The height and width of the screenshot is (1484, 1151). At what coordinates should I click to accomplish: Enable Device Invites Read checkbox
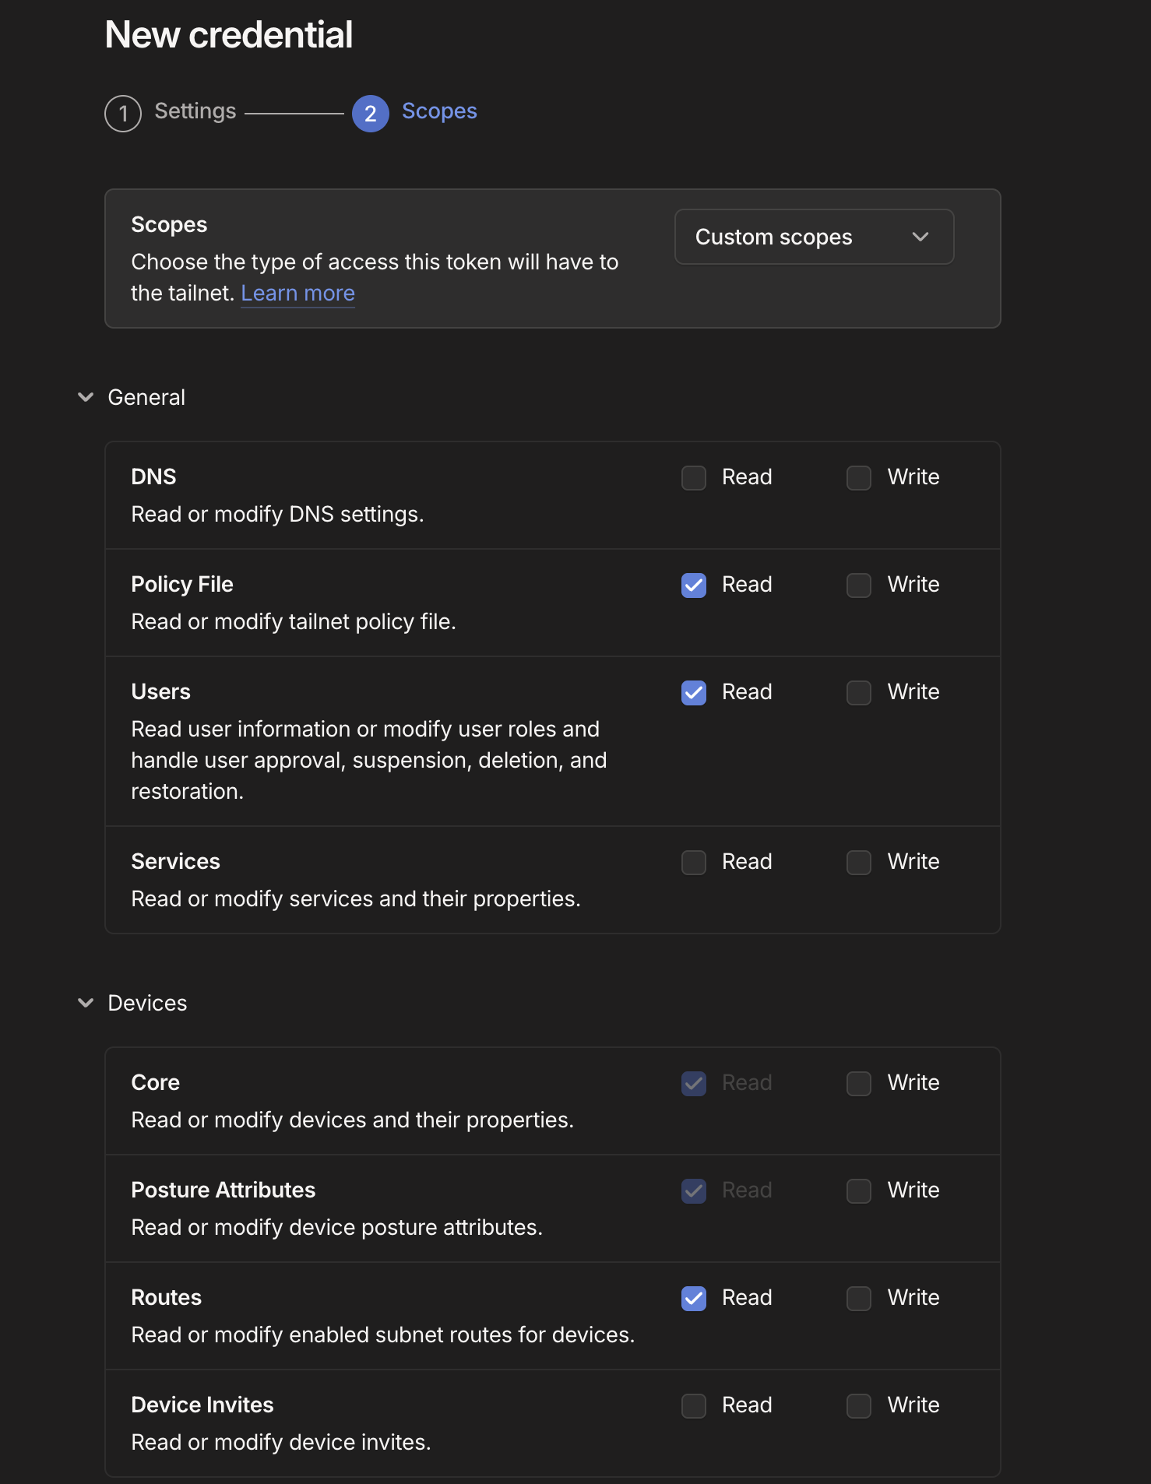694,1406
